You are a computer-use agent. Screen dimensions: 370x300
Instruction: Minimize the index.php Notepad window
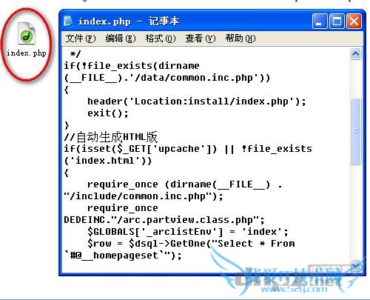click(320, 21)
